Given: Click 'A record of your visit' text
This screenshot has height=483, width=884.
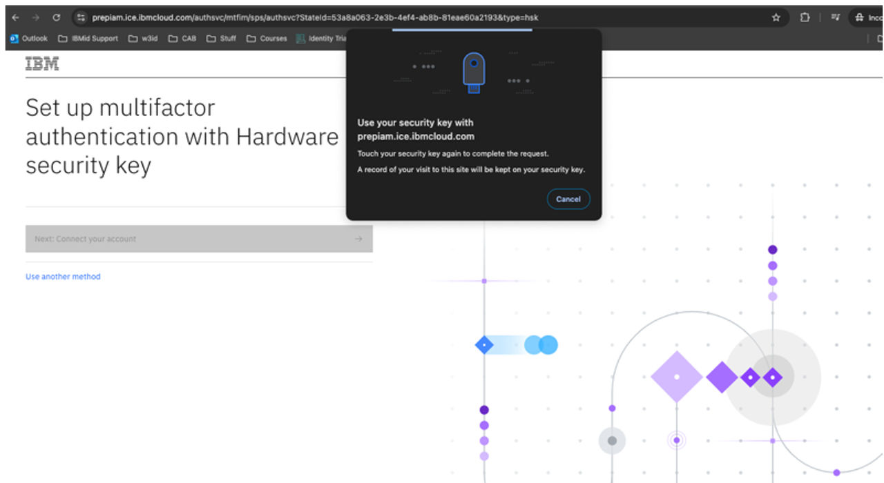Looking at the screenshot, I should pyautogui.click(x=471, y=169).
